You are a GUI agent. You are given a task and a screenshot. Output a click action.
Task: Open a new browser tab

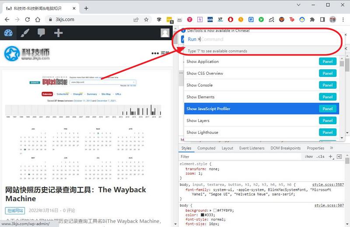86,8
